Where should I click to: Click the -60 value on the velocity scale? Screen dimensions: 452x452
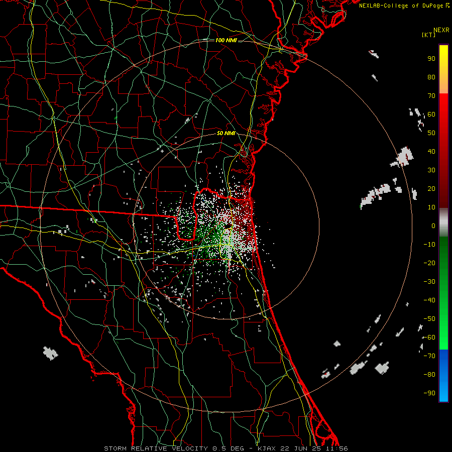[429, 337]
